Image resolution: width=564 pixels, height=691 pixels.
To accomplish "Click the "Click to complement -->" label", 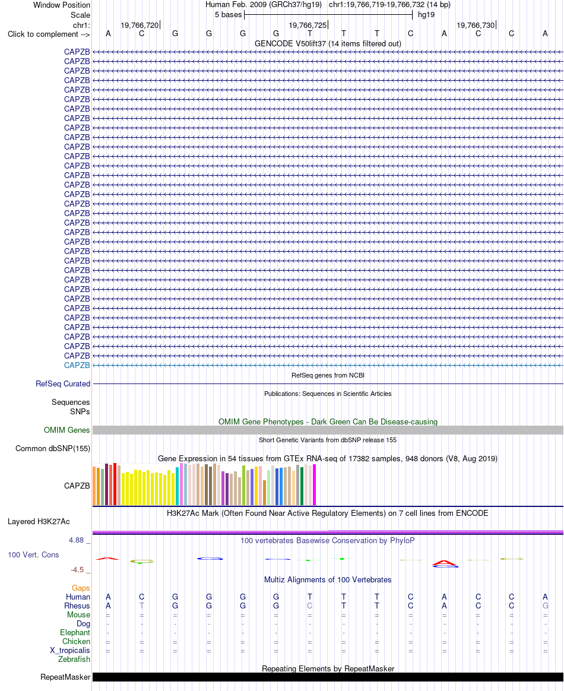I will point(49,34).
